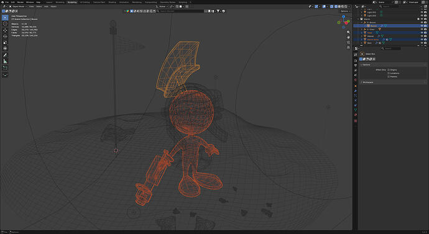Open the viewport View menu
Image resolution: width=429 pixels, height=234 pixels.
point(32,7)
